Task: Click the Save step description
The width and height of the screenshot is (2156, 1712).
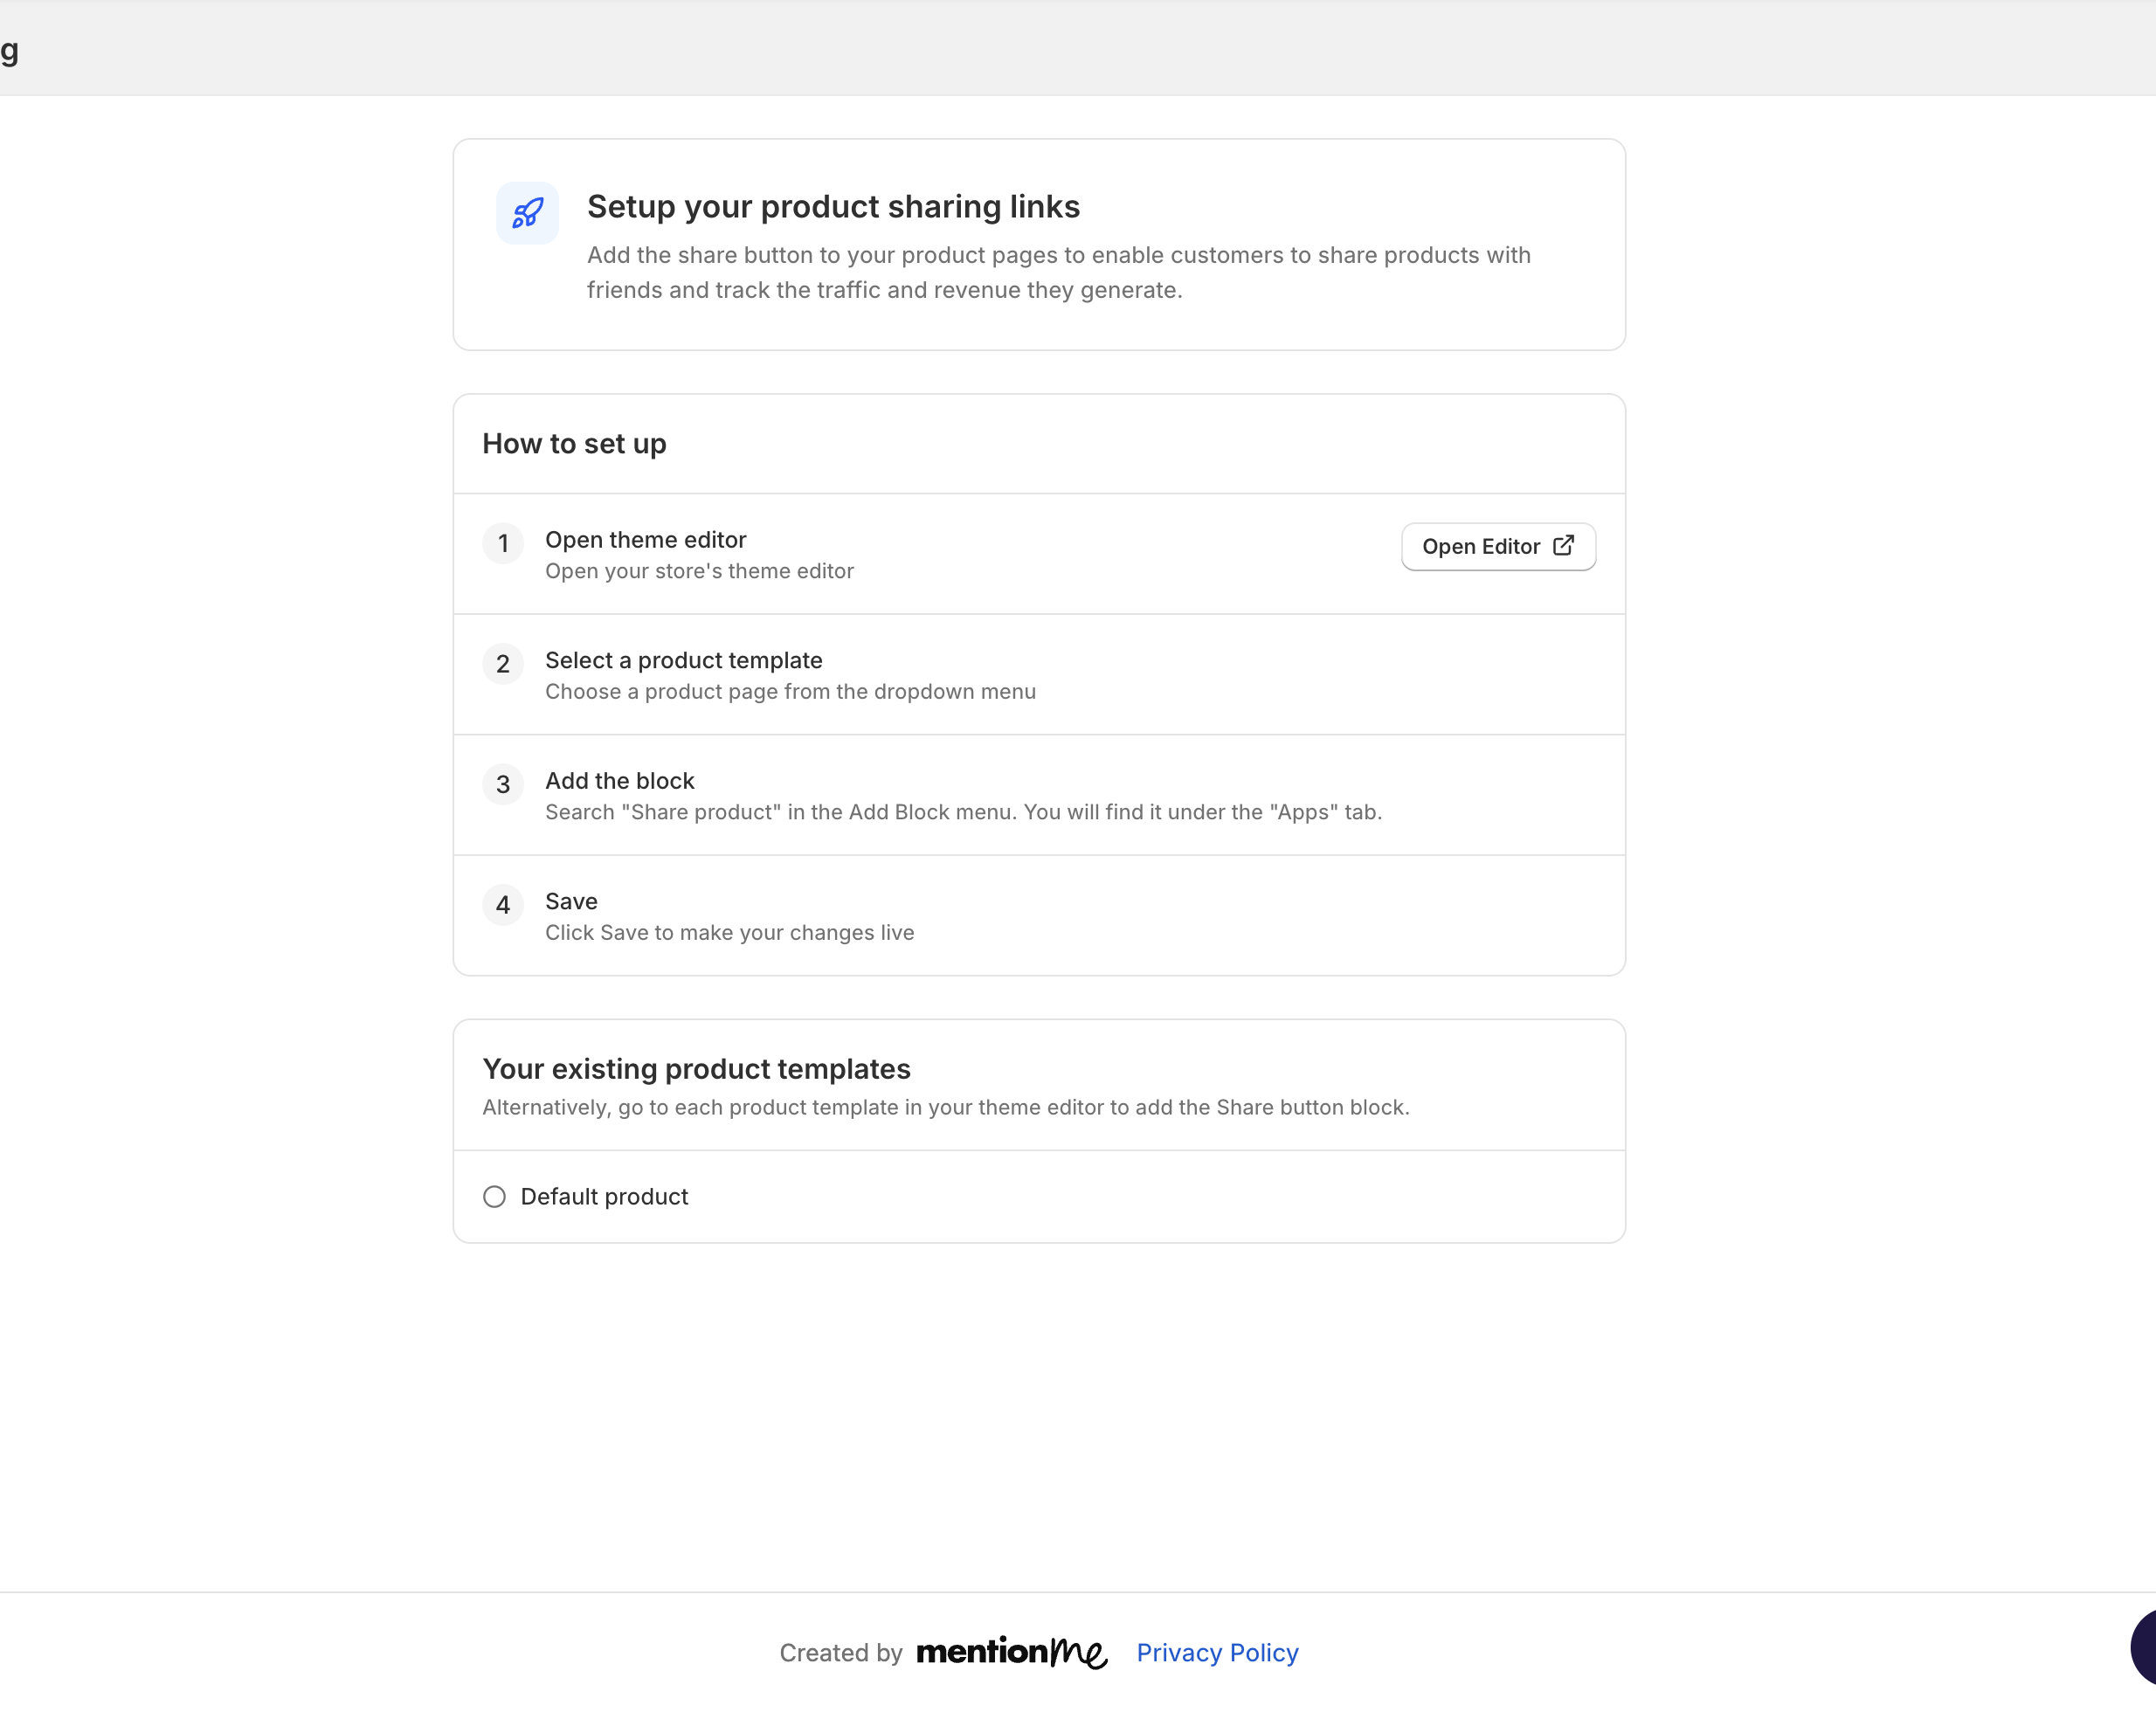Action: coord(729,932)
